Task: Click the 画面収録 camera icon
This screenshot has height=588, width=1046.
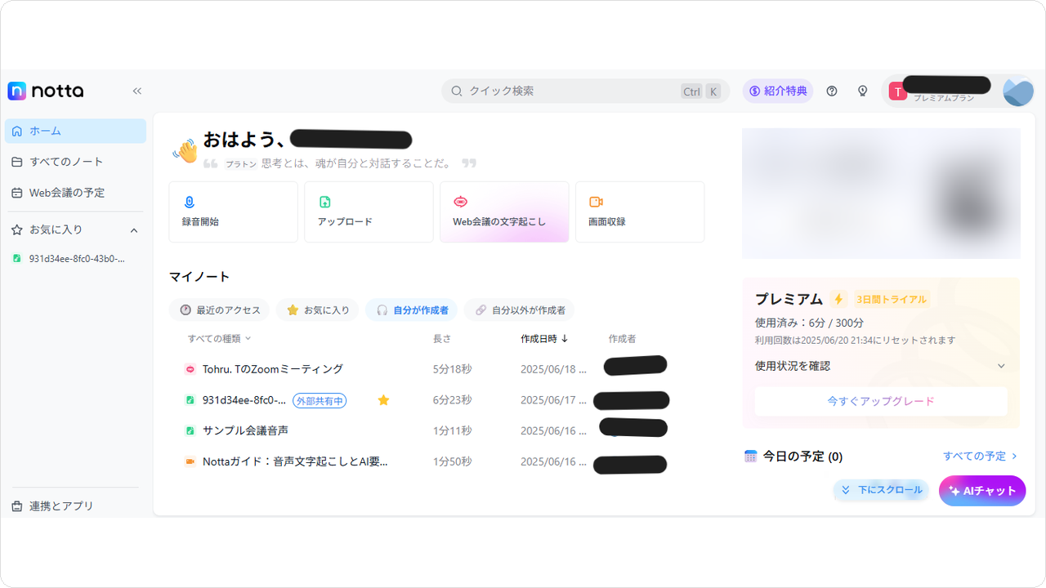Action: 596,202
